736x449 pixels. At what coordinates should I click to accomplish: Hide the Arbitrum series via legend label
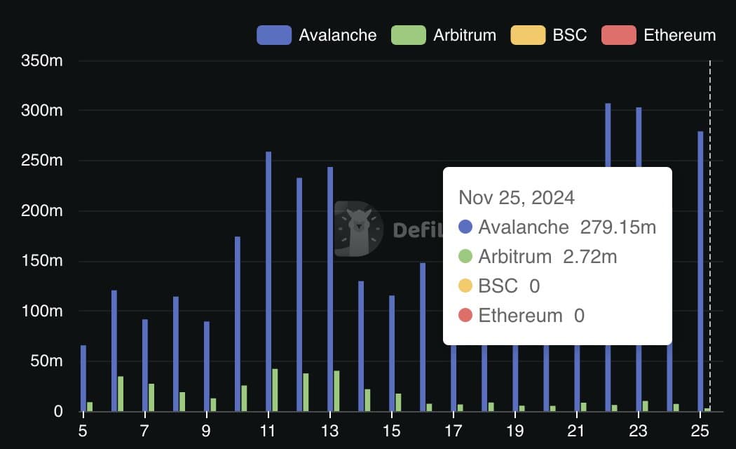465,35
